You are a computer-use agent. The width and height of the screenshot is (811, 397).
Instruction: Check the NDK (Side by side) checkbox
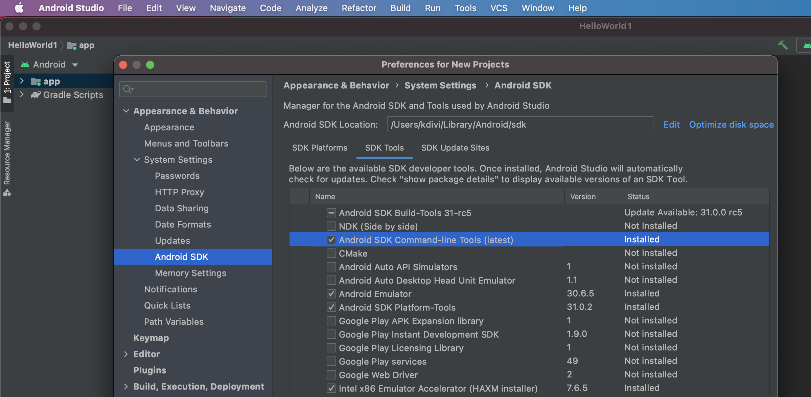pyautogui.click(x=331, y=226)
